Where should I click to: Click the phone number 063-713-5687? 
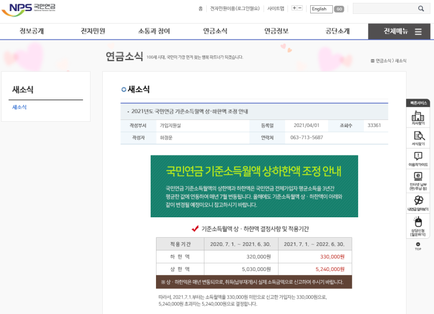pyautogui.click(x=307, y=137)
